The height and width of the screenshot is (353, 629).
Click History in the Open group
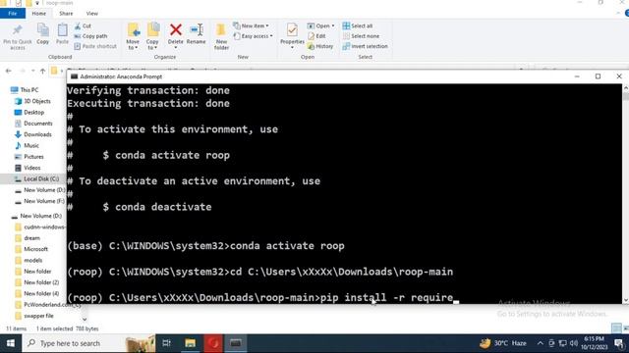(320, 46)
